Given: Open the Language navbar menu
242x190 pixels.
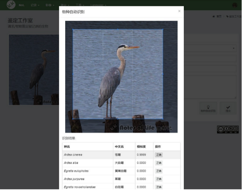Looking at the screenshot, I should pos(98,5).
